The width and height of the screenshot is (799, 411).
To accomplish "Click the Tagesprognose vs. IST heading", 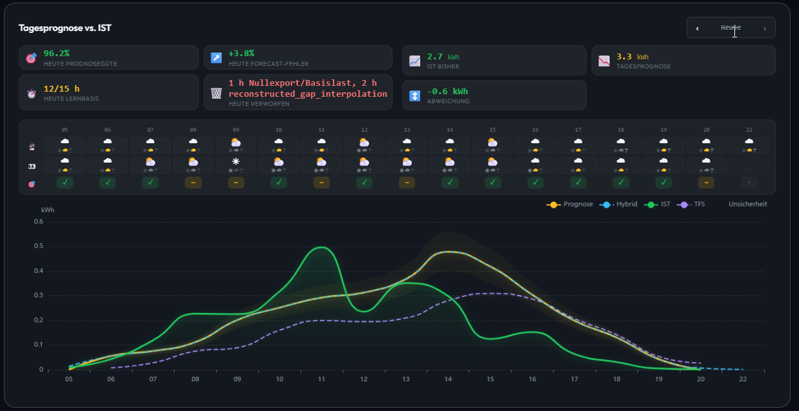I will coord(65,28).
